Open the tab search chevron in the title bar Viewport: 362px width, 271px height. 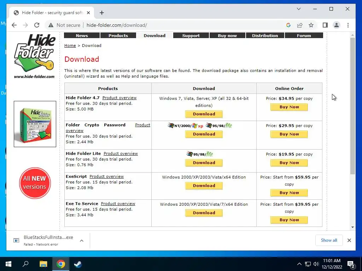[298, 9]
